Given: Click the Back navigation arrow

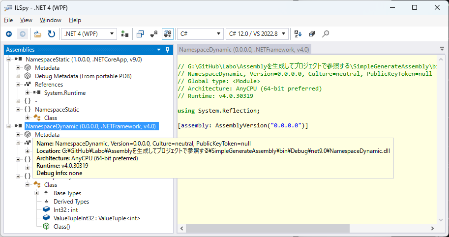Looking at the screenshot, I should pos(9,34).
